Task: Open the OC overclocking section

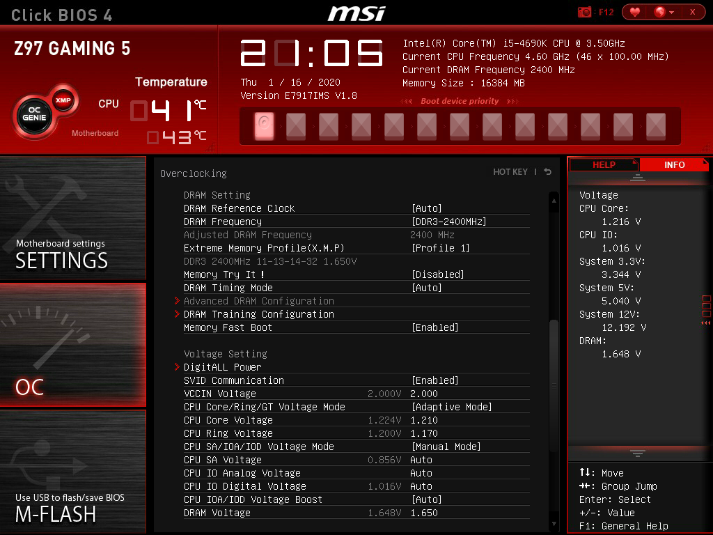Action: [x=72, y=344]
